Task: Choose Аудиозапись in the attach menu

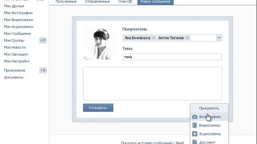Action: pyautogui.click(x=210, y=134)
